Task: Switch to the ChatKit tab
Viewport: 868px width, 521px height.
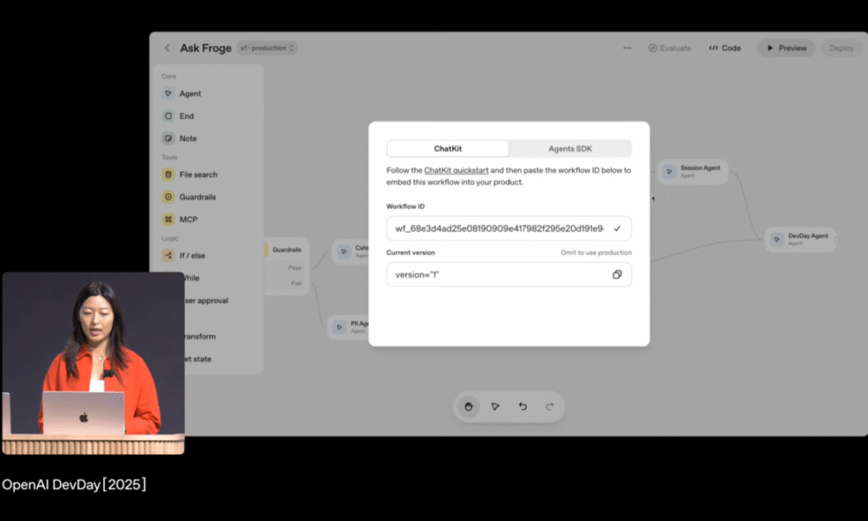Action: pos(448,148)
